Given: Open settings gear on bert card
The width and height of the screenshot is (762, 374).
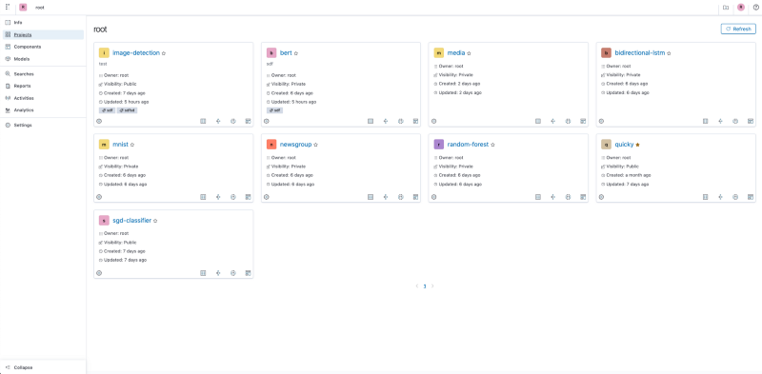Looking at the screenshot, I should [x=267, y=121].
